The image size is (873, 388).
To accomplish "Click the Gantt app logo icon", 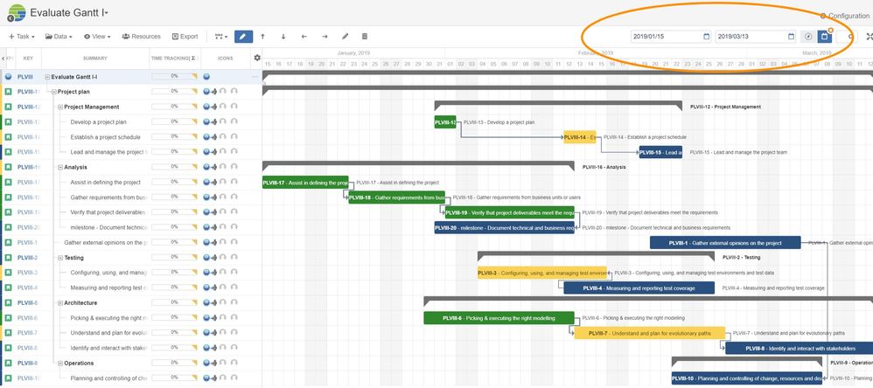I will [x=17, y=11].
